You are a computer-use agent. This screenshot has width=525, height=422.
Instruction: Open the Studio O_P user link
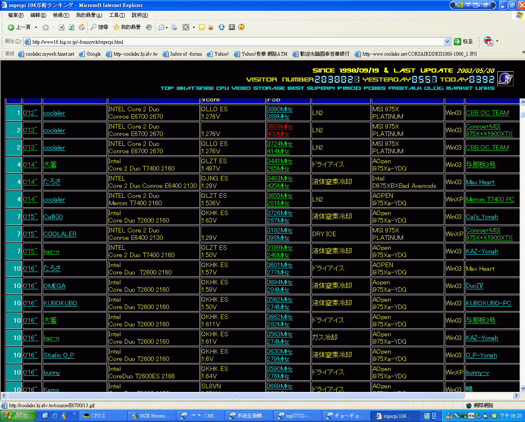(59, 355)
